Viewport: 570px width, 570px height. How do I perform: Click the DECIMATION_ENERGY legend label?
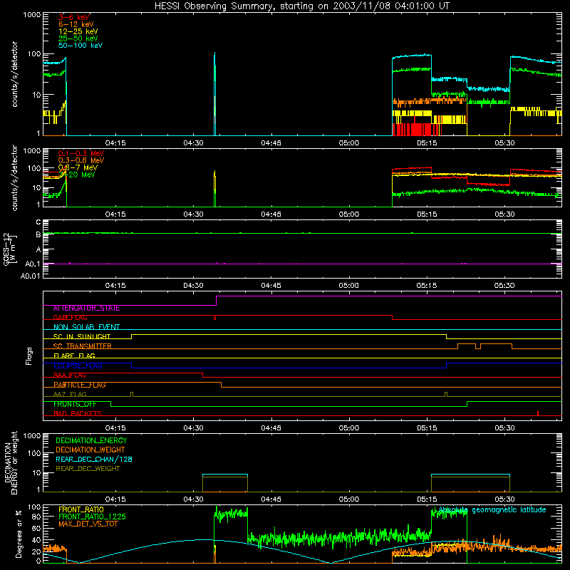[x=91, y=440]
